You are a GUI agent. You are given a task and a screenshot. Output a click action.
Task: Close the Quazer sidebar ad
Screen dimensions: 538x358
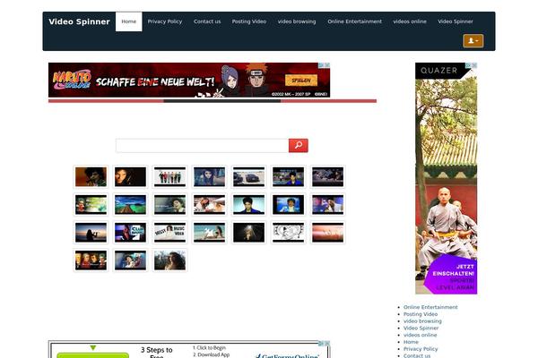click(x=474, y=65)
